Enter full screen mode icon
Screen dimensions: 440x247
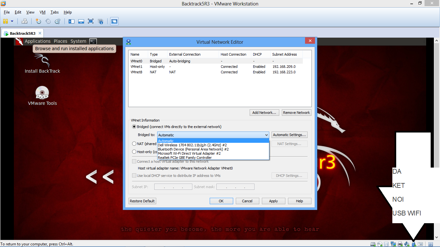91,21
